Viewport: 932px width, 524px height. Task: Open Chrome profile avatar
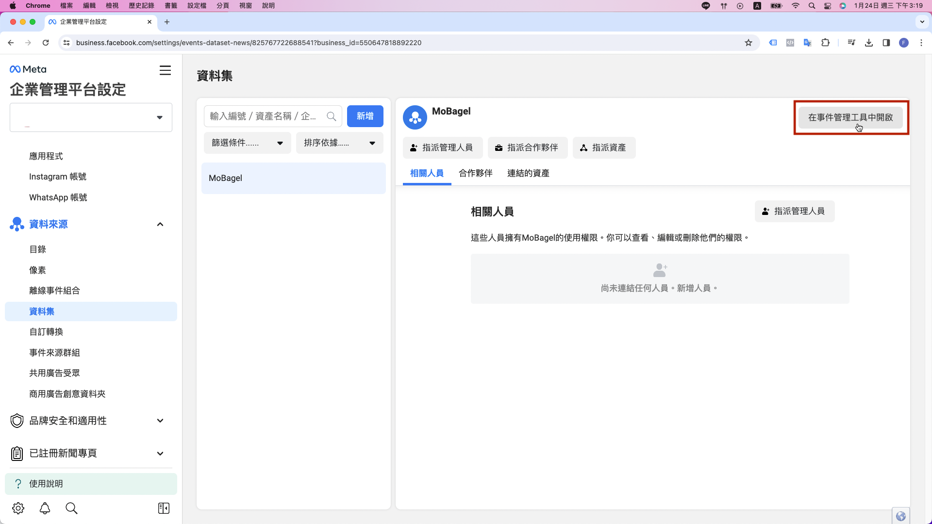point(904,43)
